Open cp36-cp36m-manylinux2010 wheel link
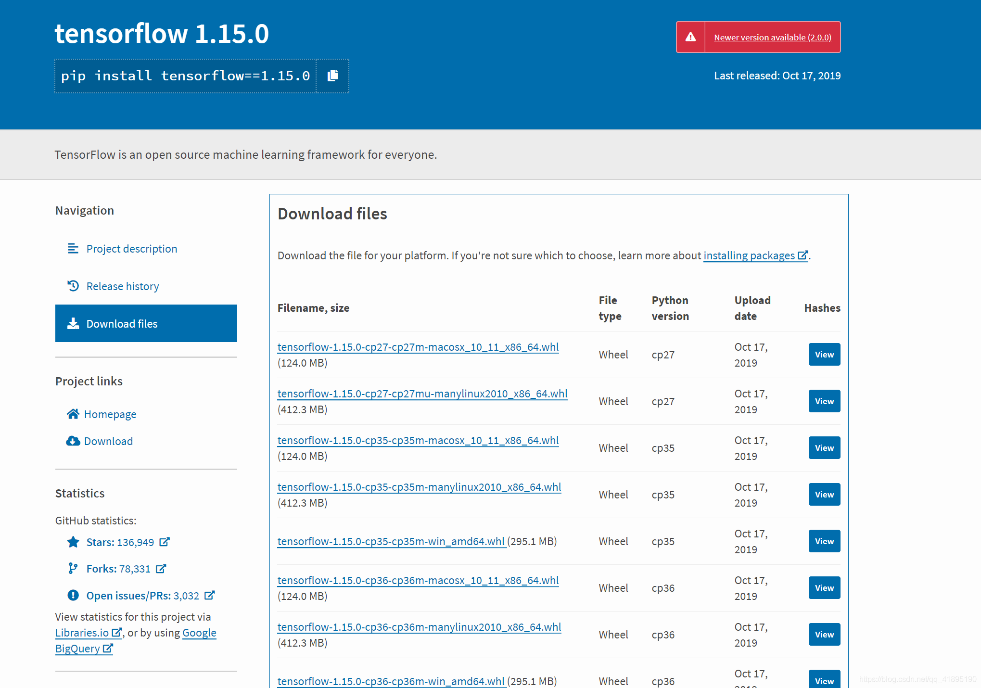 pos(419,627)
